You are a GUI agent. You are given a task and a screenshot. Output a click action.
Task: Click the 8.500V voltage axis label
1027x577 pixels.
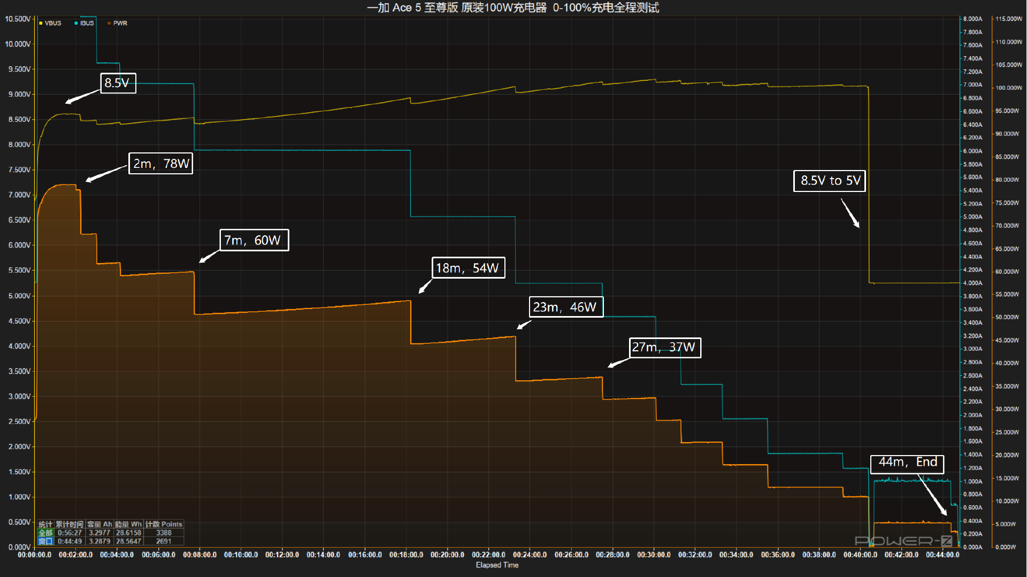[19, 119]
